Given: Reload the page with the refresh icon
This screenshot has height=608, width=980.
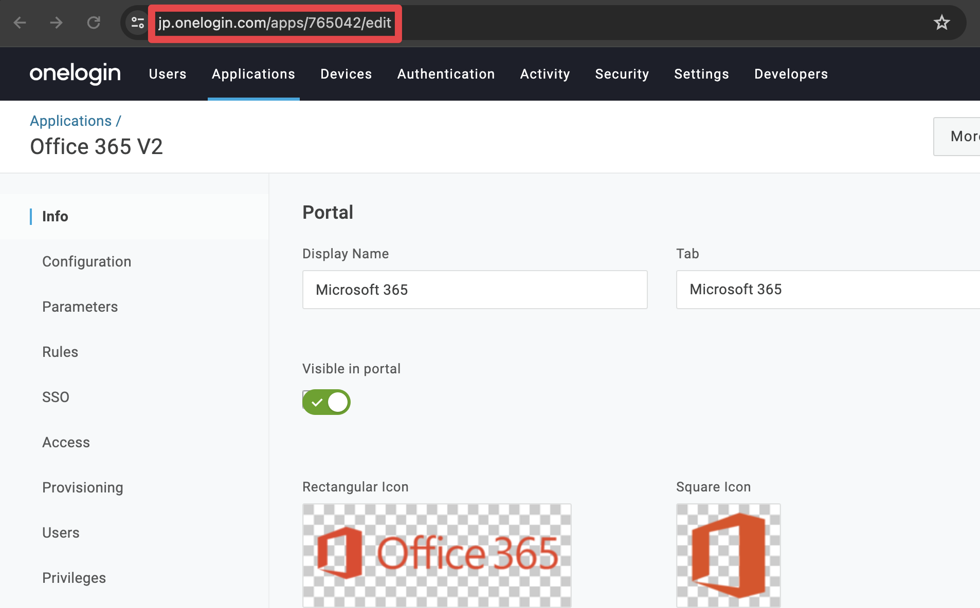Looking at the screenshot, I should click(94, 23).
